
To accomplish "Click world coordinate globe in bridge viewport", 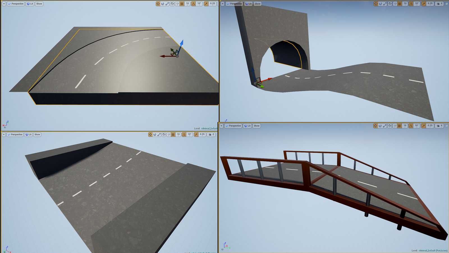I will 390,126.
